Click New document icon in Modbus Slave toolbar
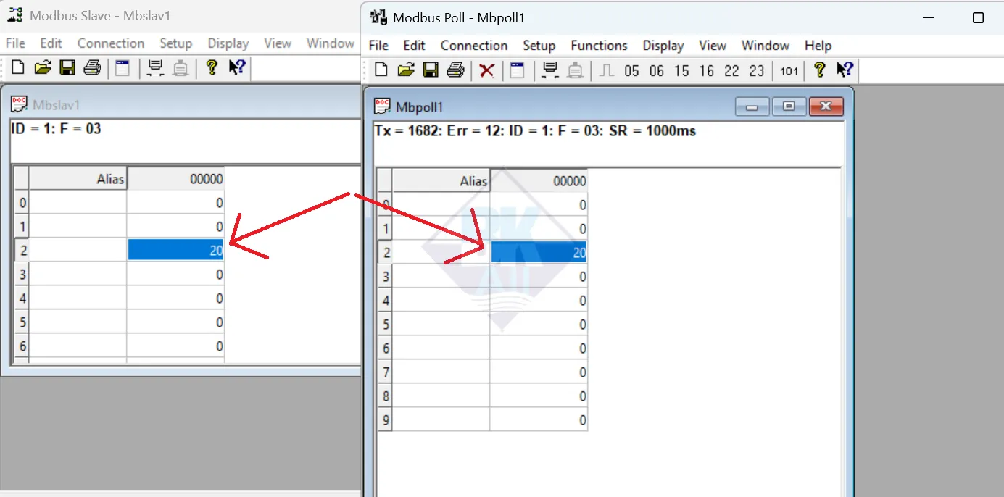 tap(18, 67)
